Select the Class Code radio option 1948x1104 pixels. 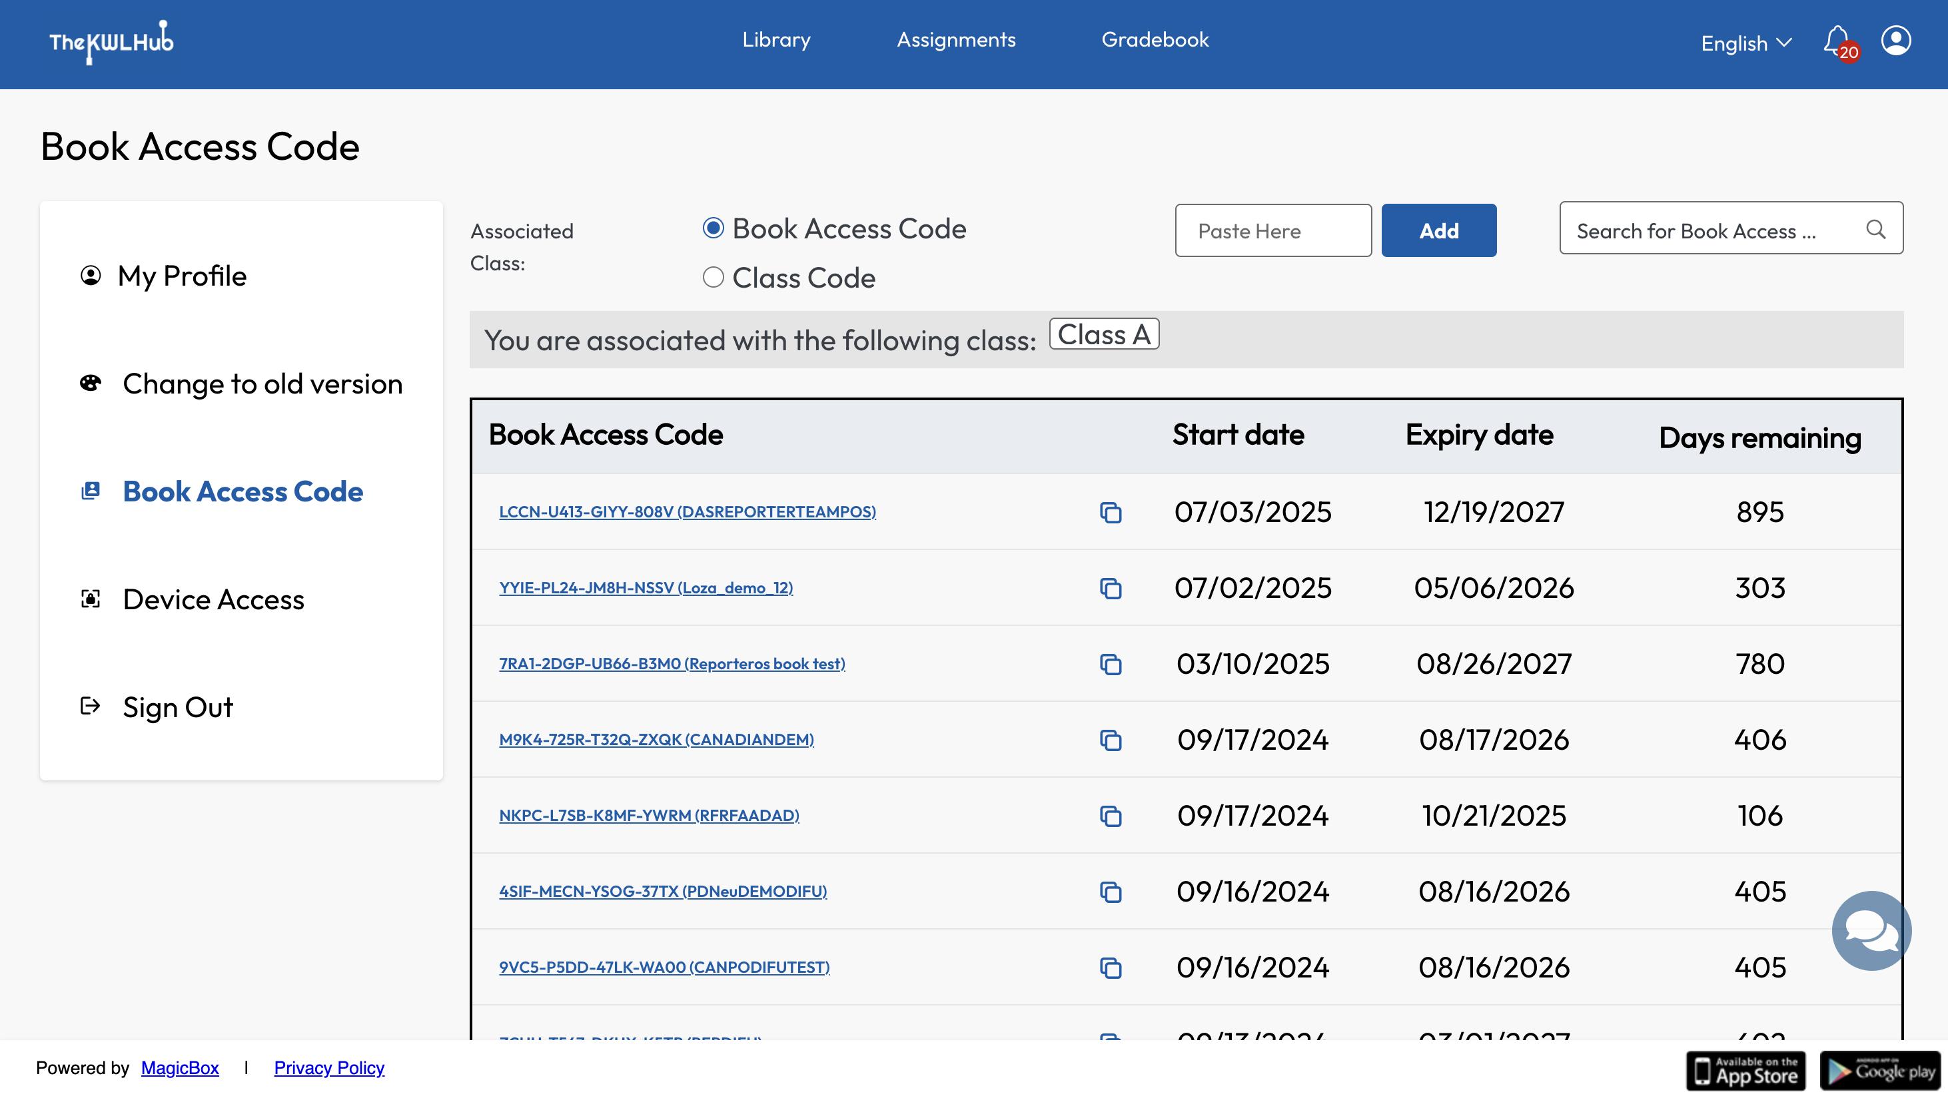tap(713, 278)
